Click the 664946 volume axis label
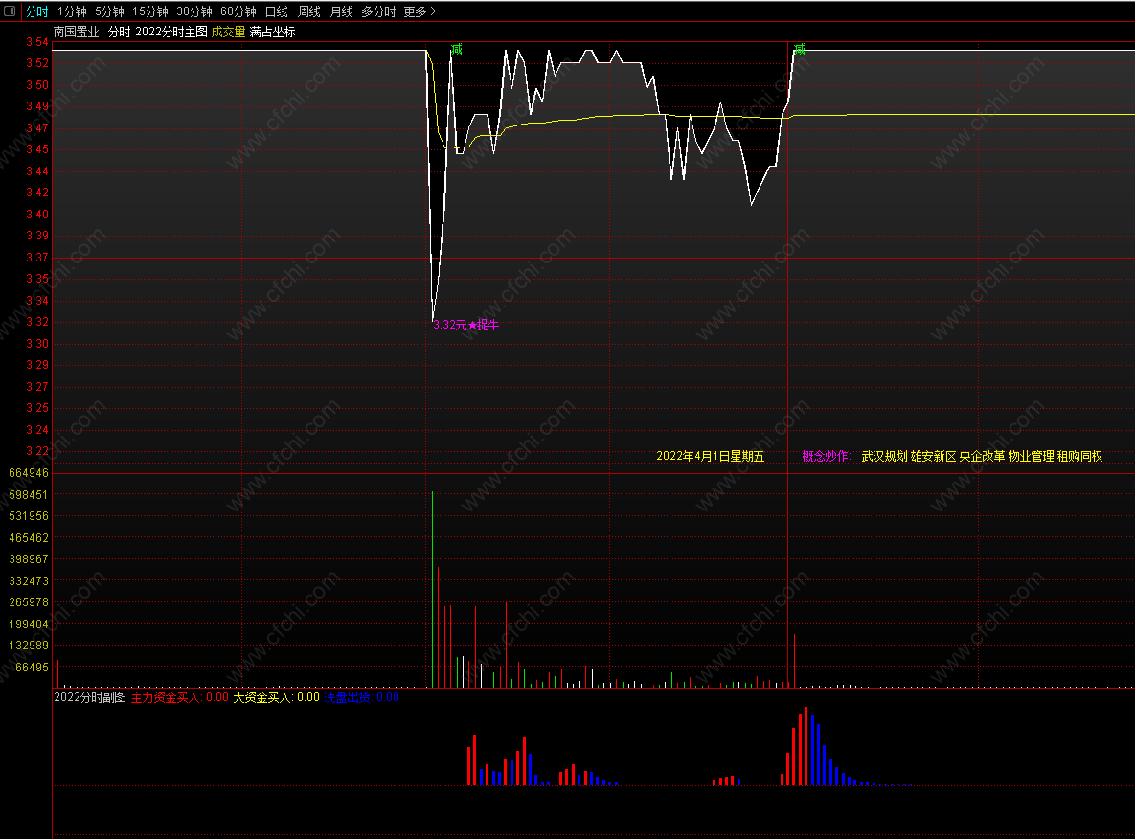Screen dimensions: 1135x839 pos(28,473)
